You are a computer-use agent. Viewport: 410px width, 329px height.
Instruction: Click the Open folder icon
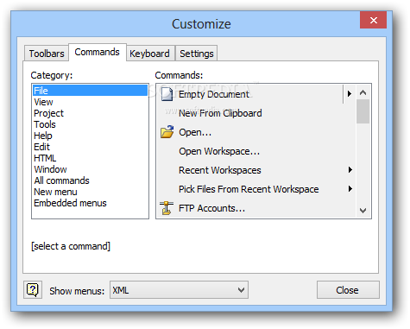(x=167, y=132)
